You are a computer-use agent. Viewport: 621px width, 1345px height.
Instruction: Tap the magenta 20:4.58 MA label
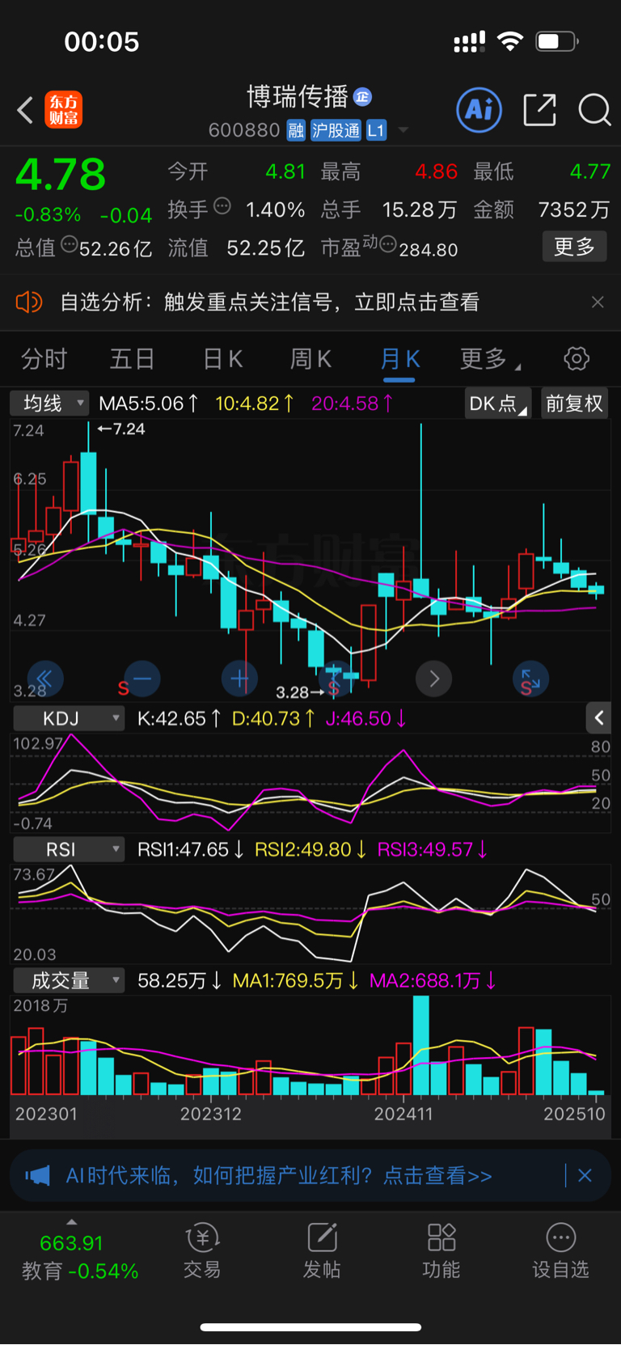pos(353,403)
